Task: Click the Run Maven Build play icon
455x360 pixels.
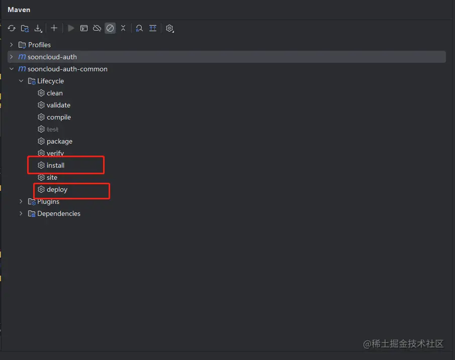Action: click(71, 28)
